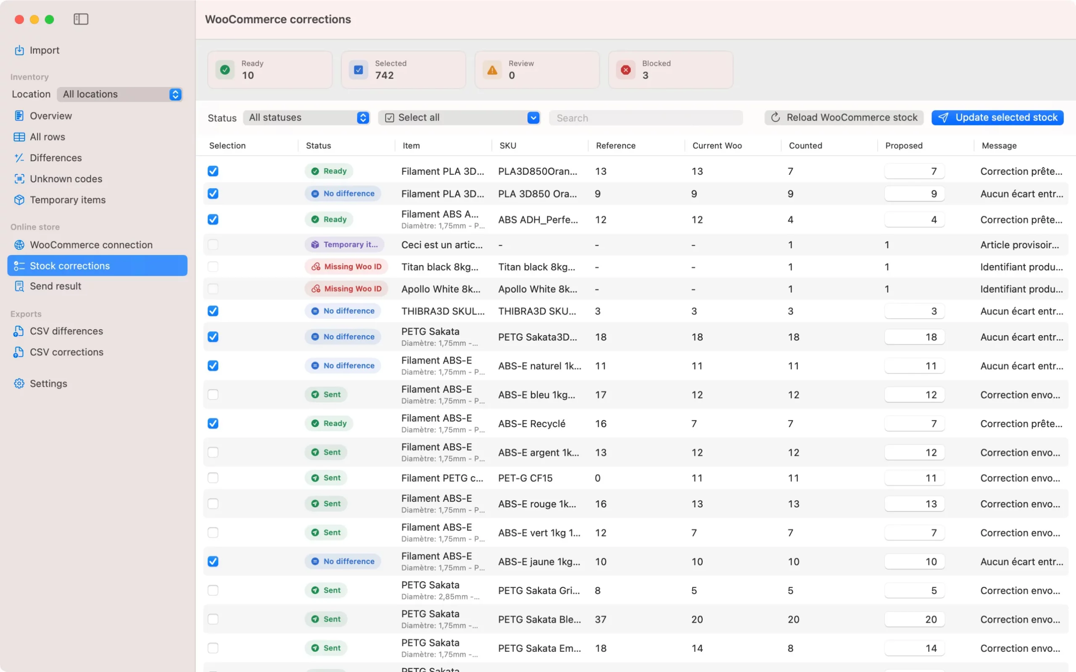The image size is (1076, 672).
Task: Click the Search field
Action: 646,118
